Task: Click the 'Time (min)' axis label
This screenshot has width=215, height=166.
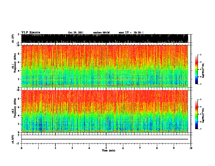Action: click(109, 151)
